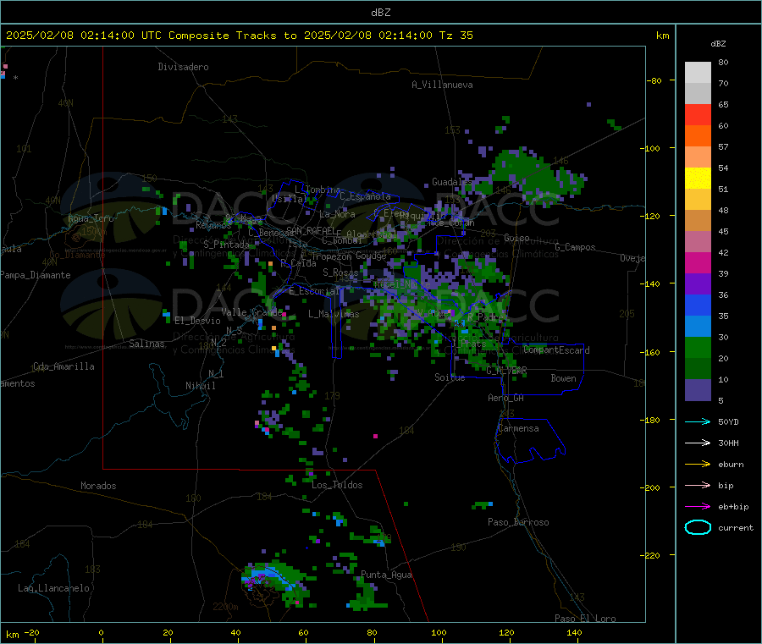Click the Paso_El_Loro location label
The image size is (762, 644).
pos(585,619)
